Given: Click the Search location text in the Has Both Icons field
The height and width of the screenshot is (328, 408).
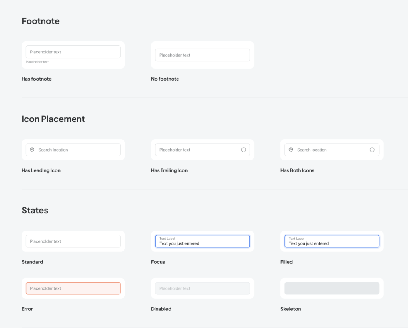Looking at the screenshot, I should pos(312,150).
